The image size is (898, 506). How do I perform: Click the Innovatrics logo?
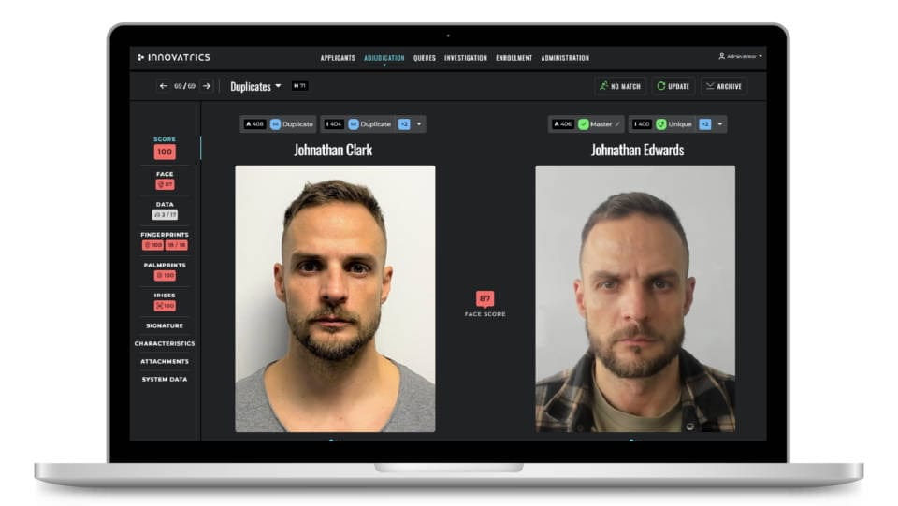[x=173, y=58]
